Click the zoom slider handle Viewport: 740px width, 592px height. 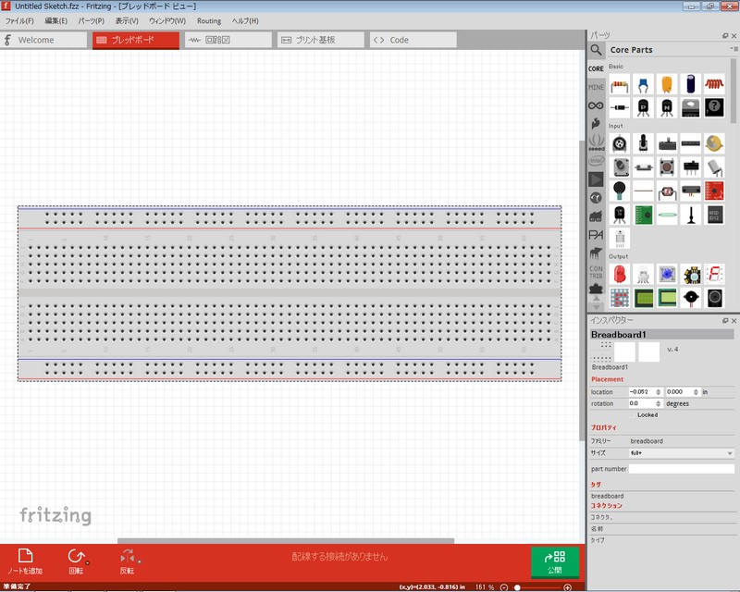click(517, 587)
